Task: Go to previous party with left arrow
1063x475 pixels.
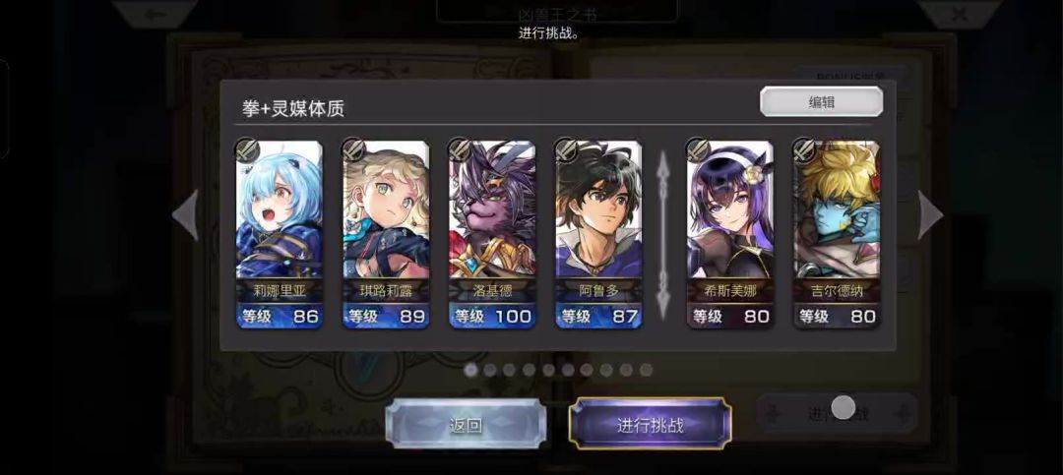Action: (185, 214)
